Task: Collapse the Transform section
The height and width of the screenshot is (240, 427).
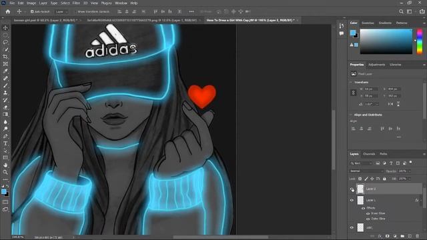Action: (351, 82)
